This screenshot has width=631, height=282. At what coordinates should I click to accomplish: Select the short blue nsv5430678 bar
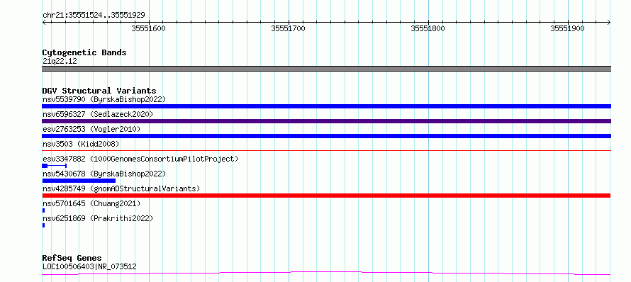[x=79, y=181]
